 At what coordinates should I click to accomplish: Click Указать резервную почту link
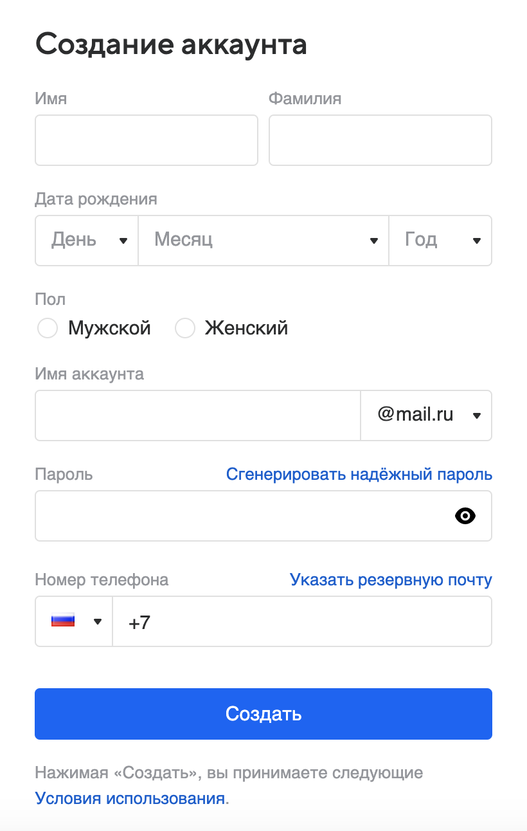pos(391,580)
